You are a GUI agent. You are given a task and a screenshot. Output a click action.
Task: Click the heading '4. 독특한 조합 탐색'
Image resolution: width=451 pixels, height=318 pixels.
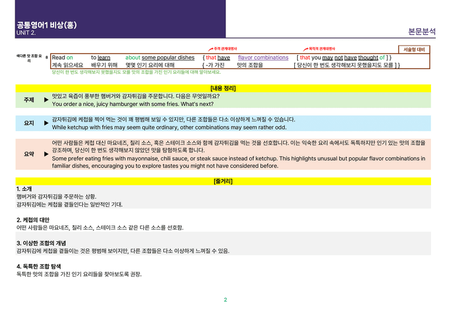pyautogui.click(x=39, y=266)
